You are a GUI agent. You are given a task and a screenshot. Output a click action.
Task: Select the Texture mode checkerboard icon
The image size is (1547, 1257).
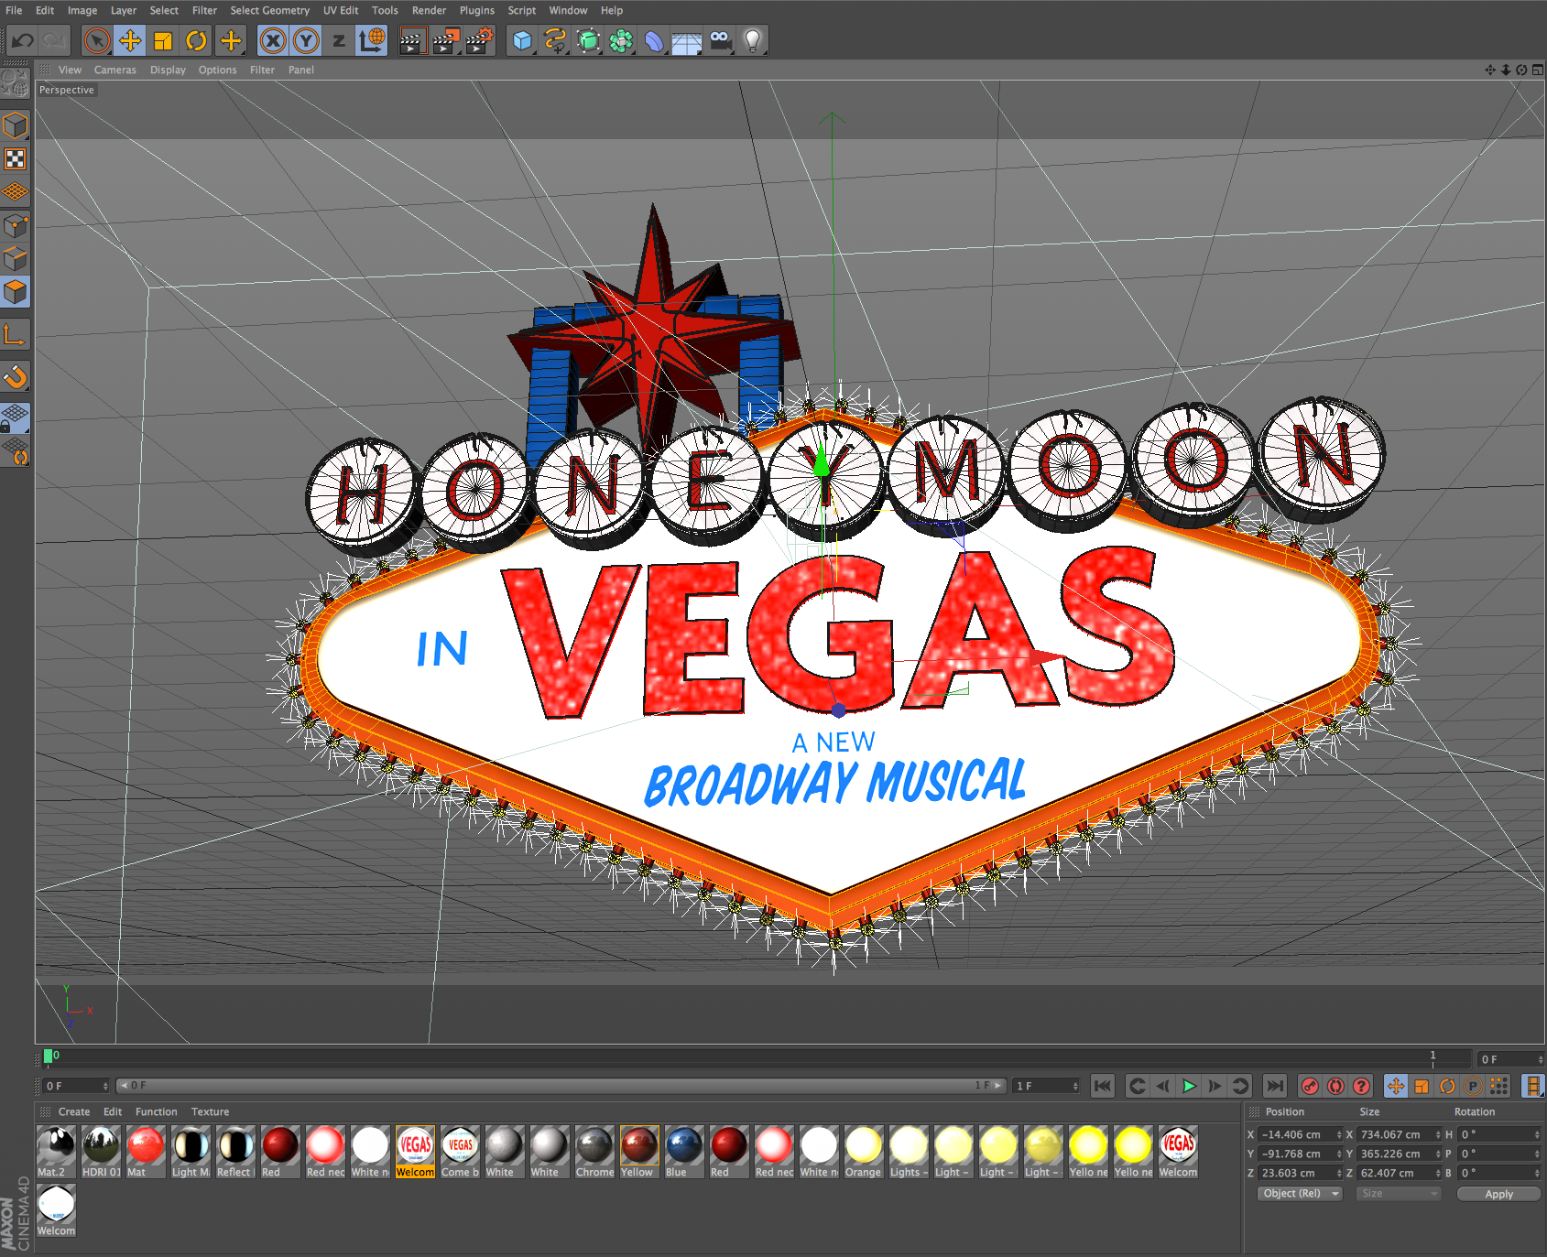(x=16, y=159)
